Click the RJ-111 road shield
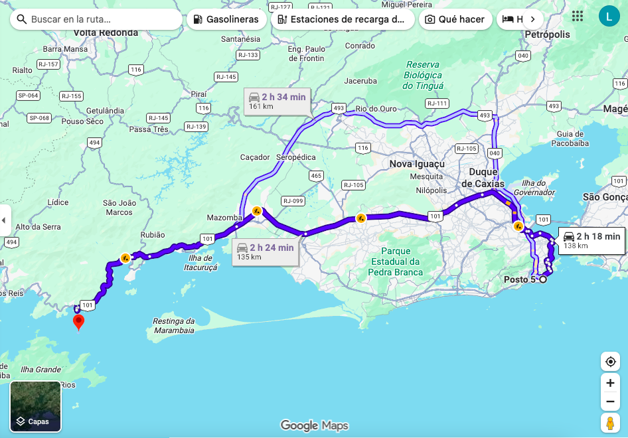 point(437,104)
